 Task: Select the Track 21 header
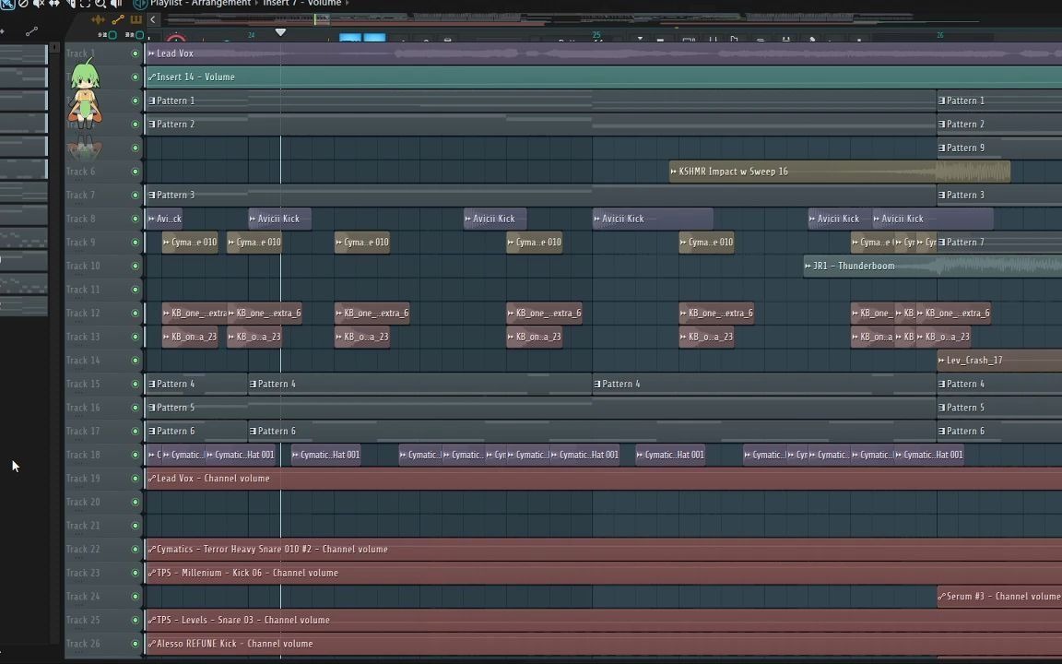coord(103,526)
